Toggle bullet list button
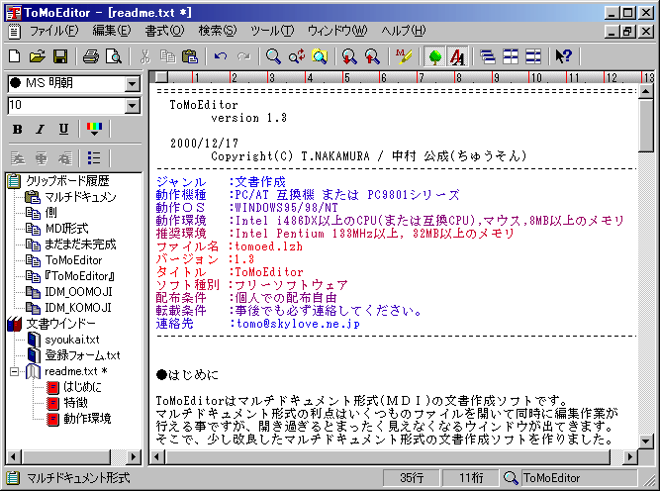The image size is (660, 491). point(94,158)
